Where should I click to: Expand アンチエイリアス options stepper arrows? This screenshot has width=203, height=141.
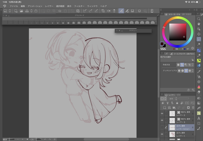click(193, 70)
